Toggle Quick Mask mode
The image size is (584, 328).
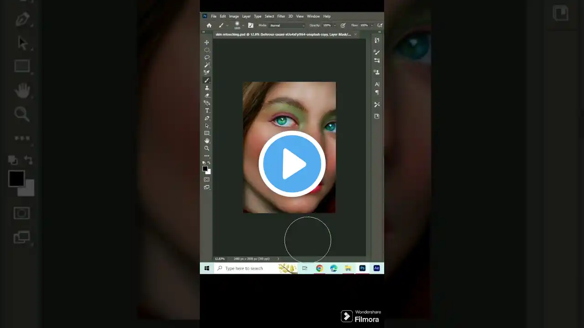coord(207,179)
